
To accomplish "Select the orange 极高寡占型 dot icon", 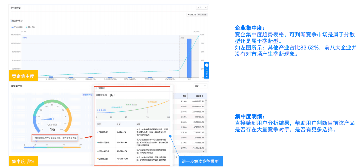I will pyautogui.click(x=98, y=159).
